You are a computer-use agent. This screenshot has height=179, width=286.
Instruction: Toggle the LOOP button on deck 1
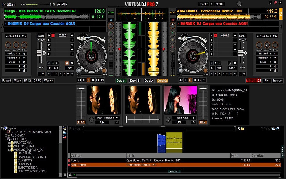tap(69, 68)
